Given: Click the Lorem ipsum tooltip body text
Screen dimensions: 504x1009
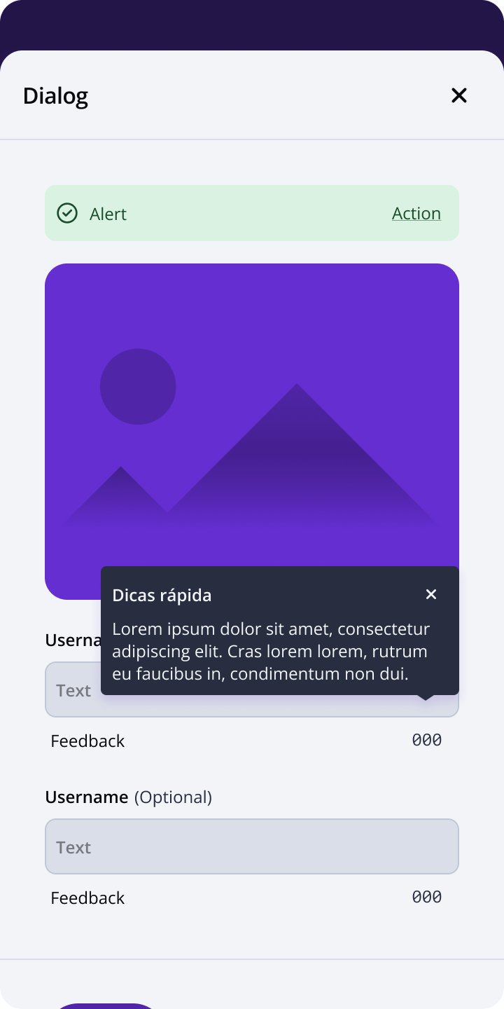Looking at the screenshot, I should pyautogui.click(x=270, y=652).
